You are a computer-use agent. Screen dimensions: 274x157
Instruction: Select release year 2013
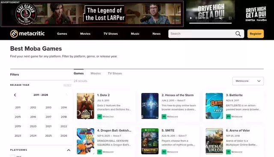click(x=48, y=108)
